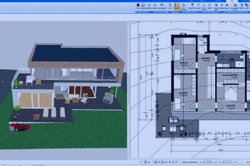Click the black gear icon in the ribbon
This screenshot has width=250, height=166.
(138, 5)
